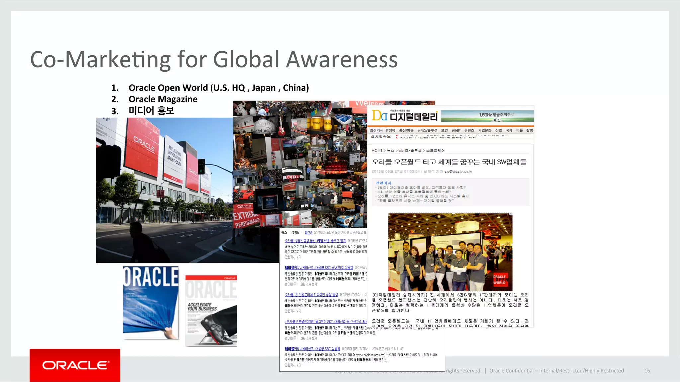The image size is (680, 382).
Task: Open the 콘텐츠 menu tab
Action: (x=469, y=130)
